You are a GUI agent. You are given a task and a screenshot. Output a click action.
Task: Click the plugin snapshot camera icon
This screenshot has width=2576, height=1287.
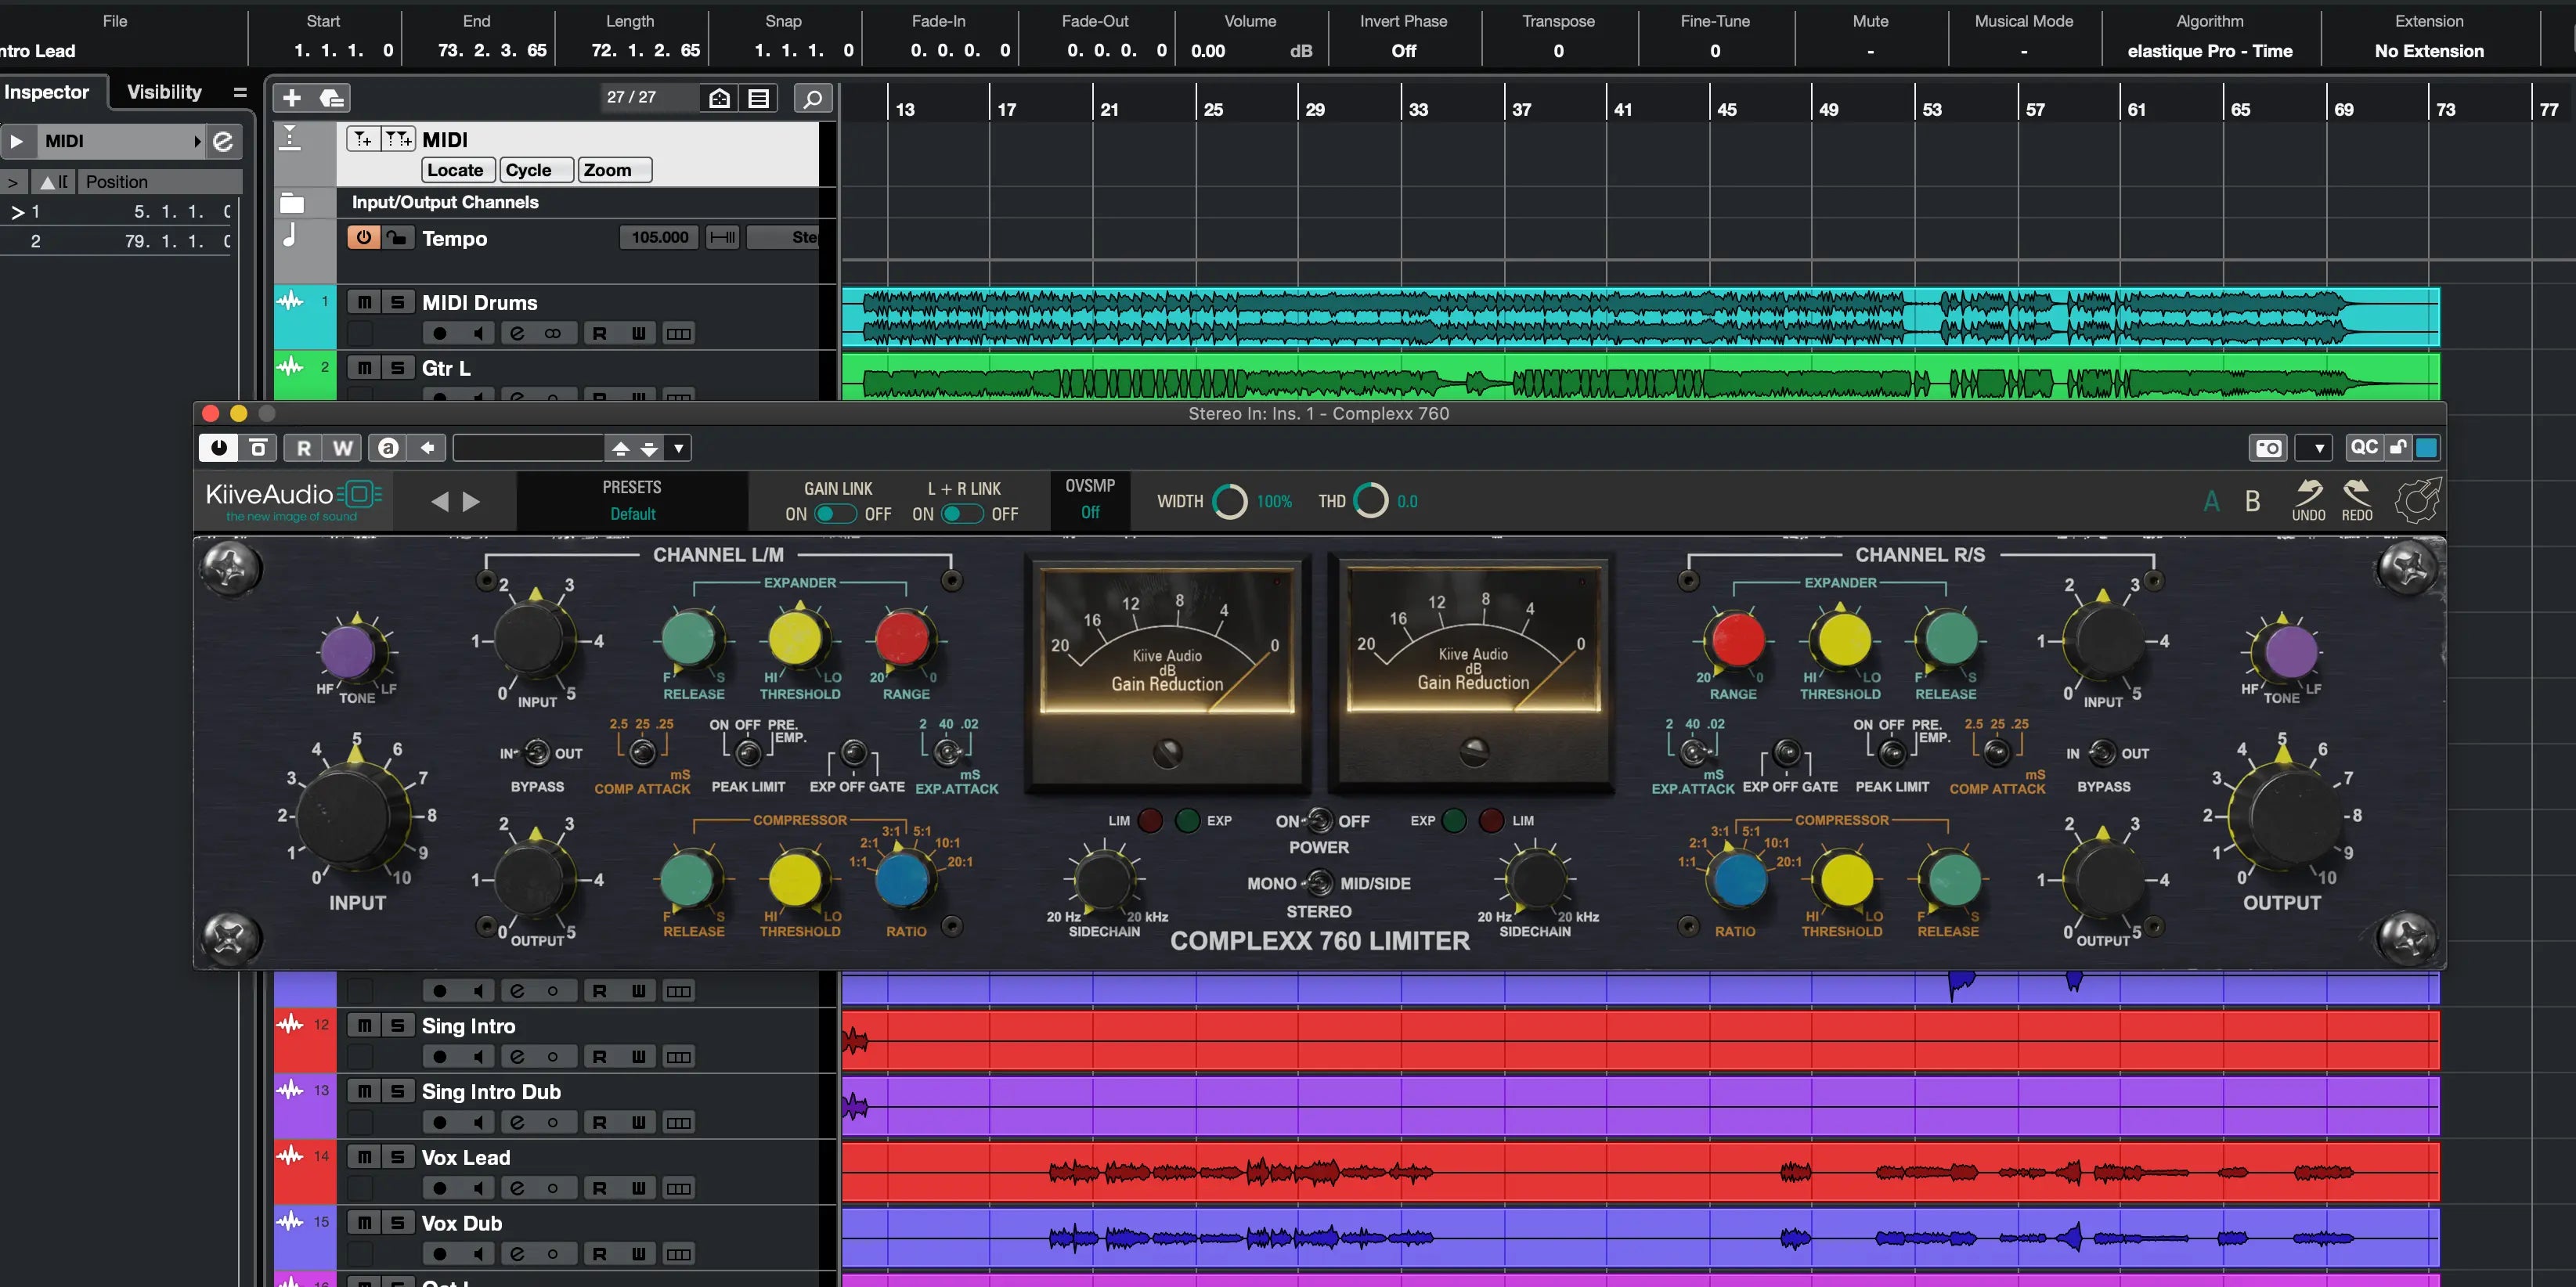pyautogui.click(x=2268, y=448)
